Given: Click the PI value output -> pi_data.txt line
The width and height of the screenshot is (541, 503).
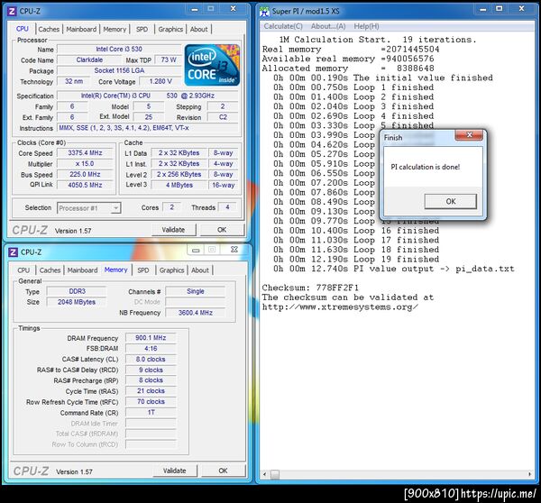Looking at the screenshot, I should click(x=394, y=269).
